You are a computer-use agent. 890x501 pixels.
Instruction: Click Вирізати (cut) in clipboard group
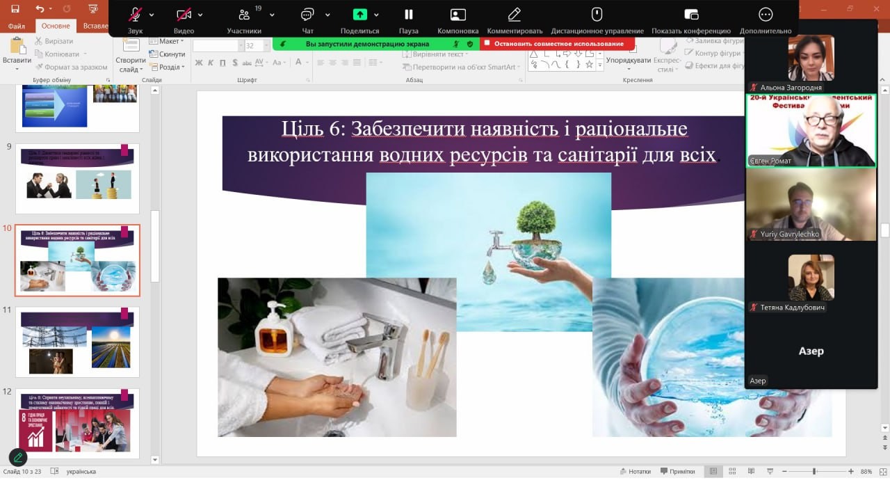click(x=55, y=41)
